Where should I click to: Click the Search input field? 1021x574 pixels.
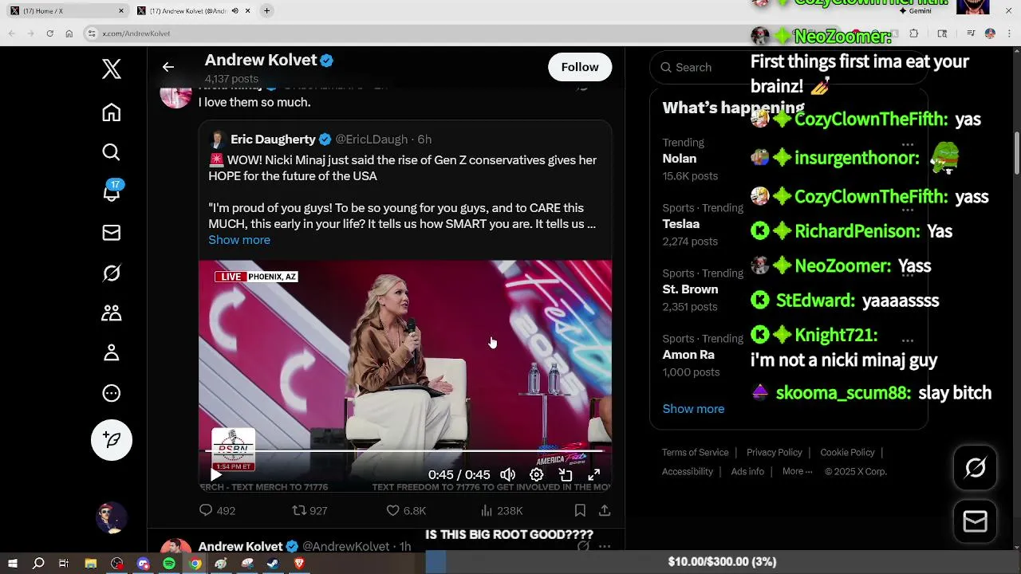click(788, 68)
